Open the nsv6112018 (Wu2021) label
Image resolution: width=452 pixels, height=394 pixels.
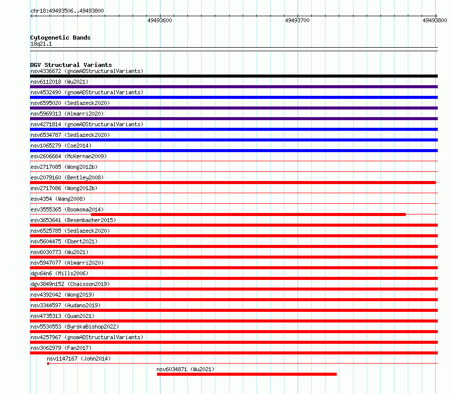59,82
